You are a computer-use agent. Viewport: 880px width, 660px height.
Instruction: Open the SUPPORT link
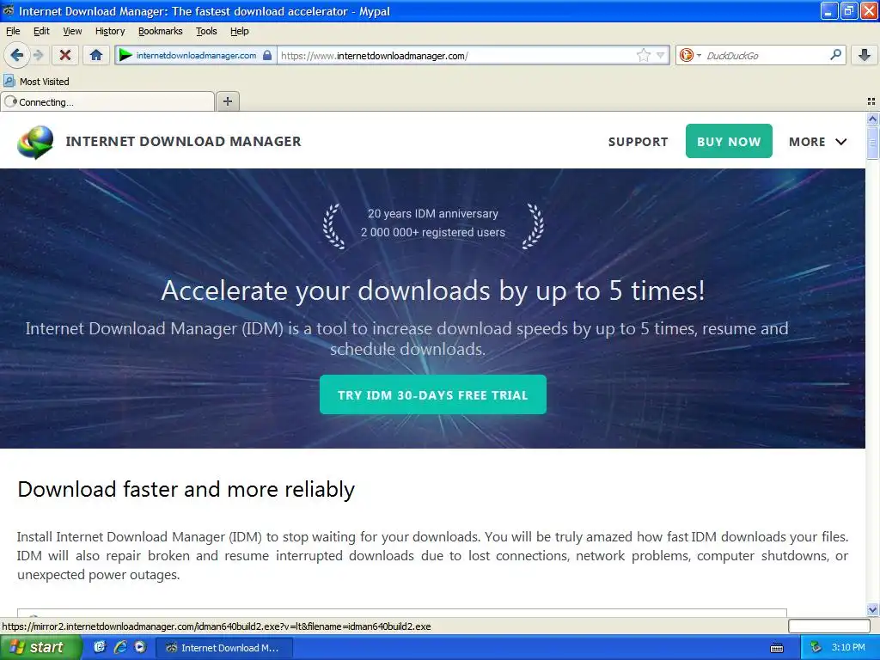[639, 142]
